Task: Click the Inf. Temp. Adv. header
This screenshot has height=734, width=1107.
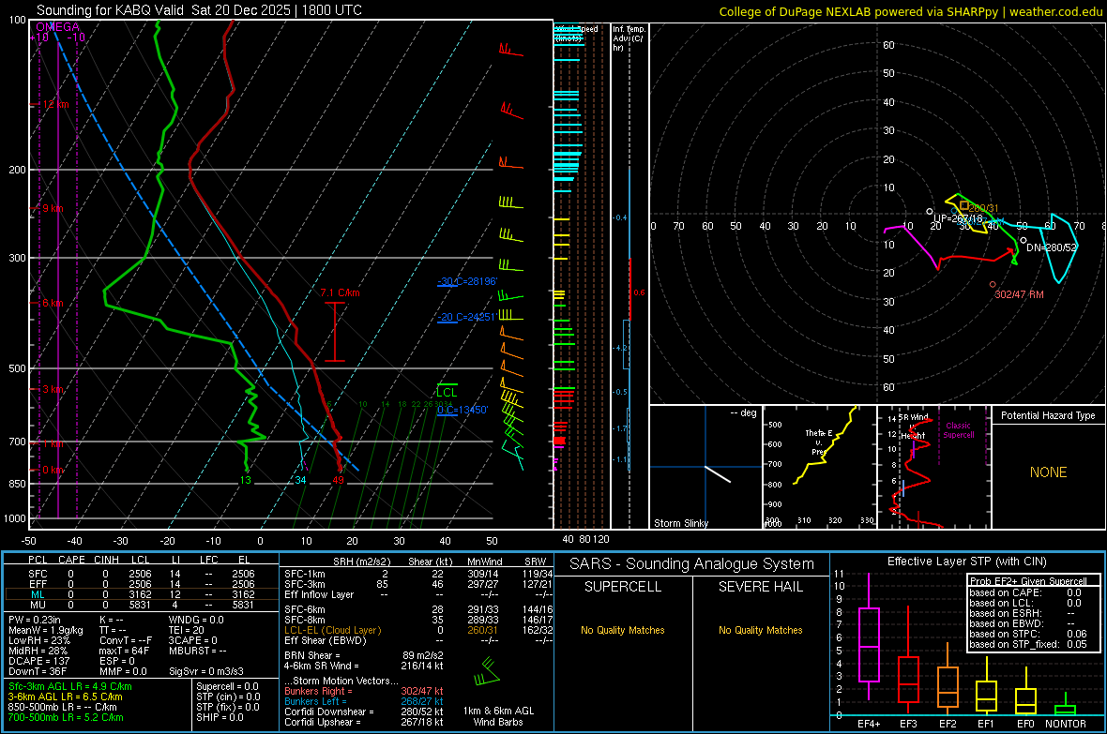Action: 629,38
